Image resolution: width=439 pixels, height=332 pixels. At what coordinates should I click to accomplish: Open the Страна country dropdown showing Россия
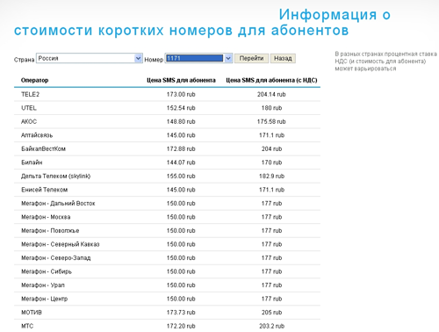(x=90, y=58)
